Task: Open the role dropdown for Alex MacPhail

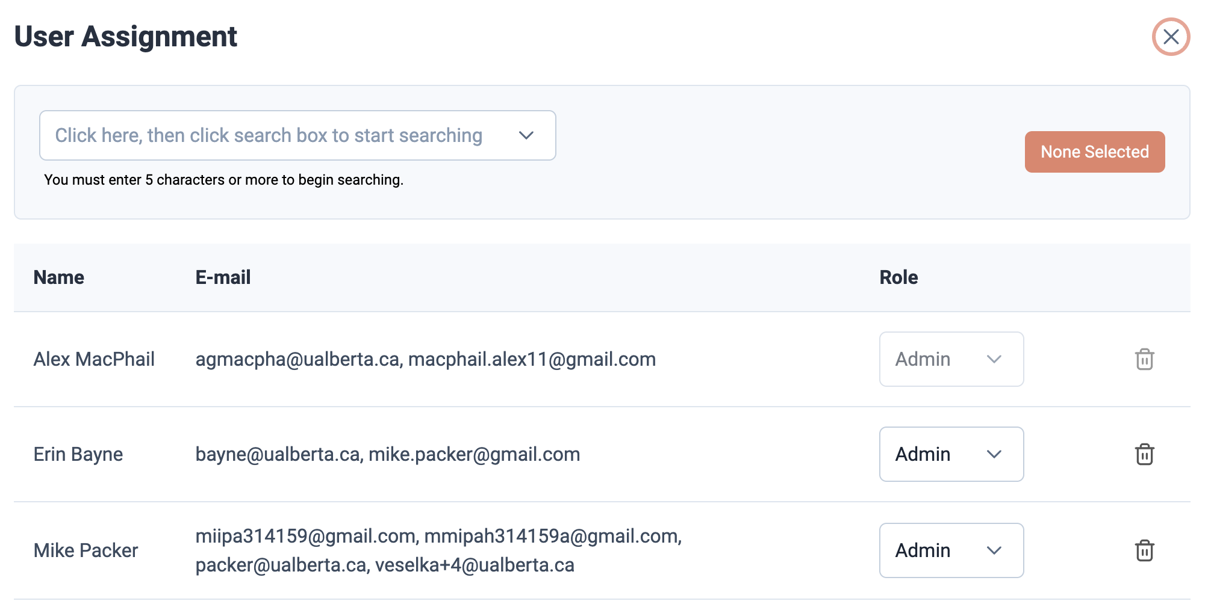Action: tap(951, 359)
